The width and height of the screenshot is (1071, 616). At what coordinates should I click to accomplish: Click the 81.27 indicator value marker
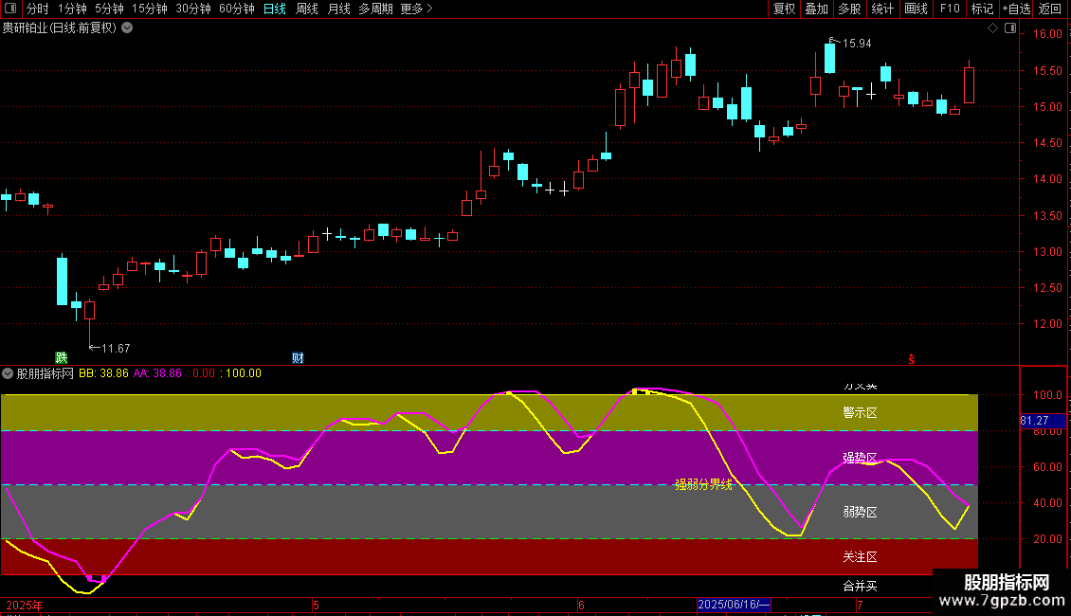click(x=1043, y=421)
